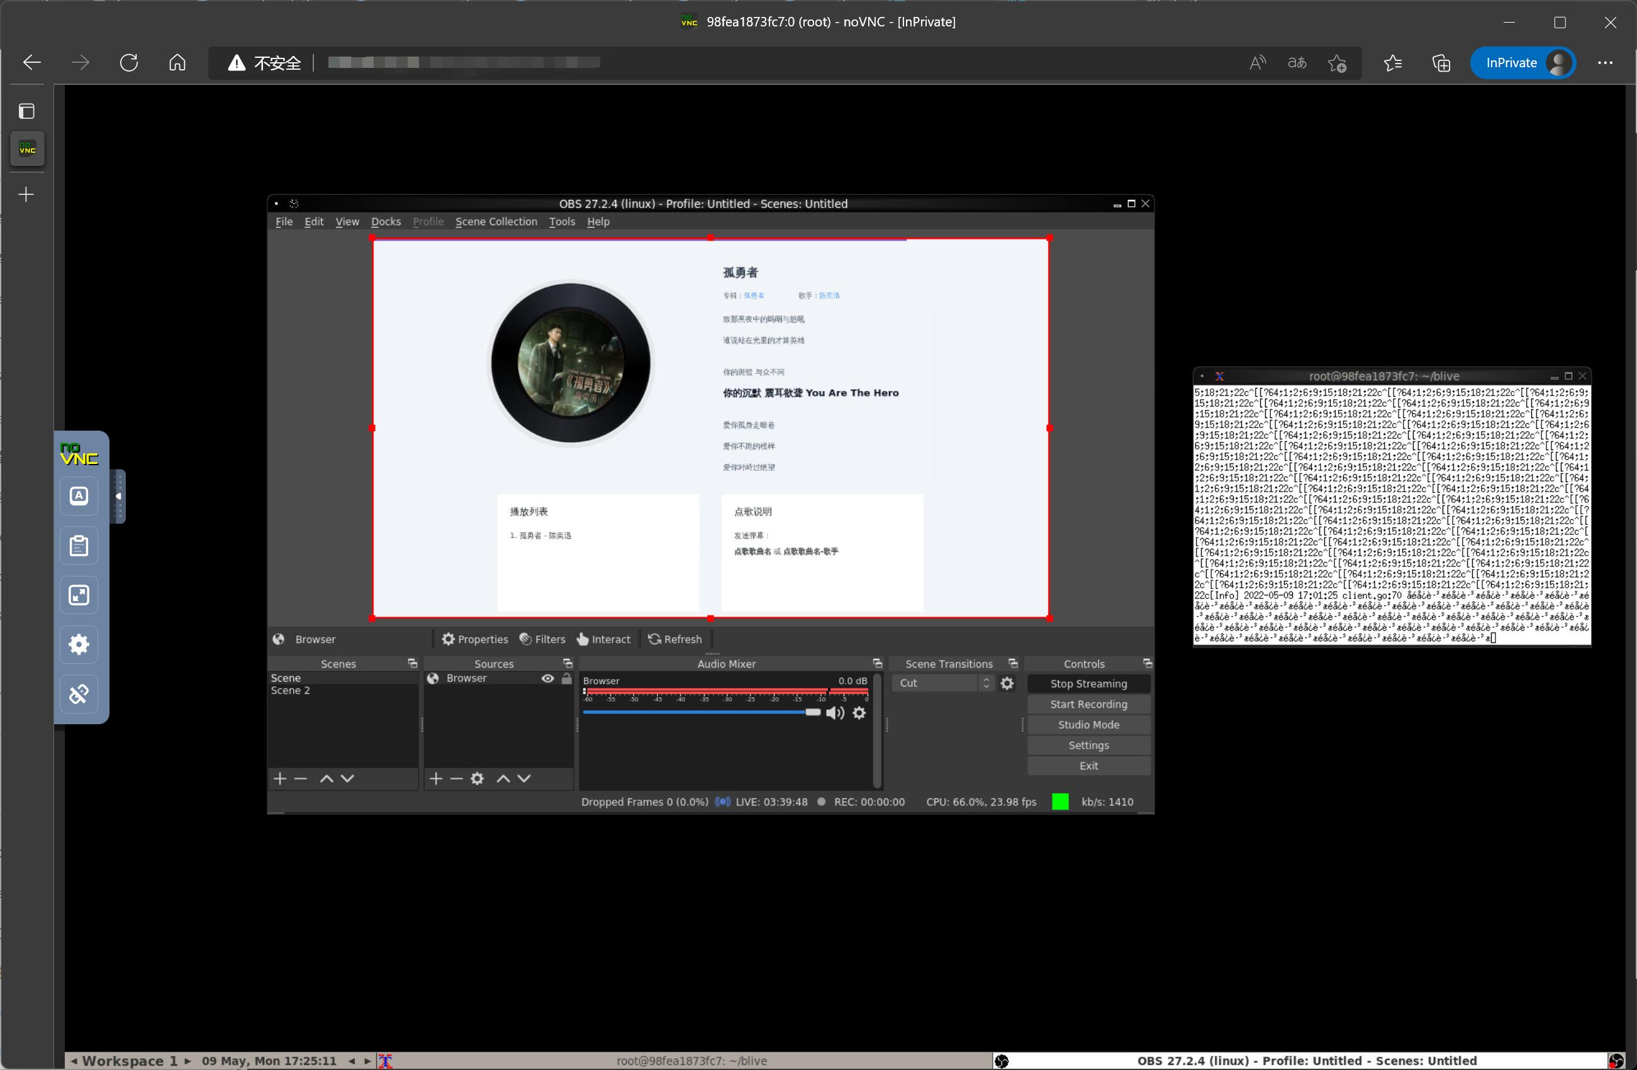The height and width of the screenshot is (1070, 1637).
Task: Open noVNC clipboard panel
Action: 79,546
